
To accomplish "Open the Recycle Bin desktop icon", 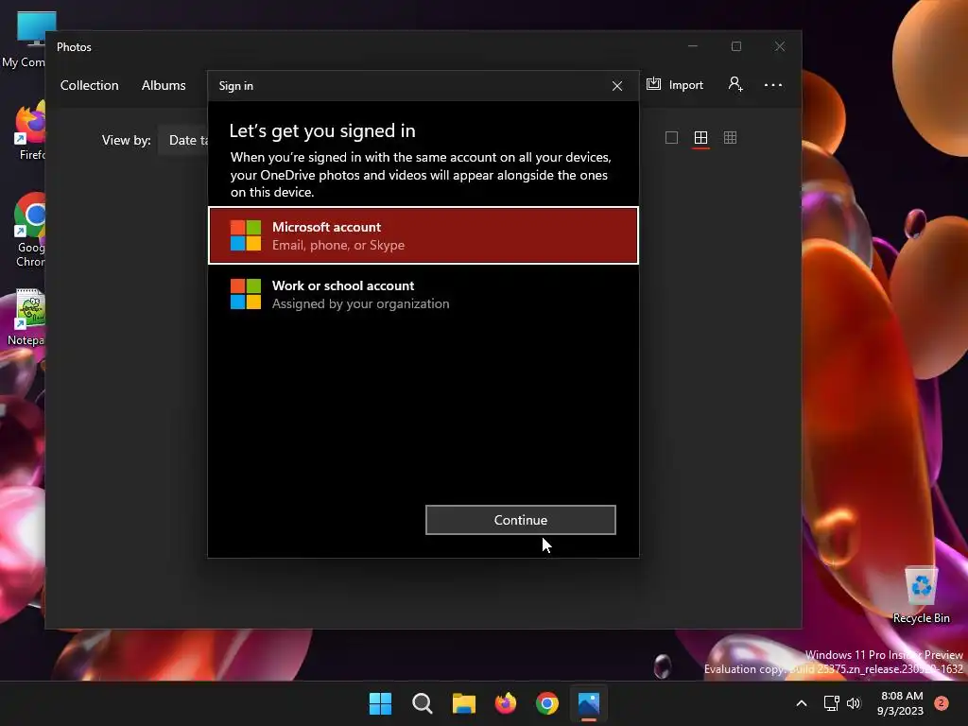I will [921, 595].
